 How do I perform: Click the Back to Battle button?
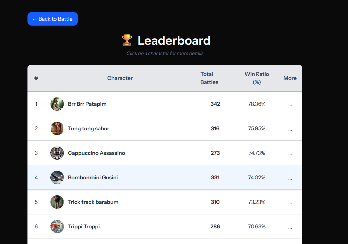click(53, 19)
